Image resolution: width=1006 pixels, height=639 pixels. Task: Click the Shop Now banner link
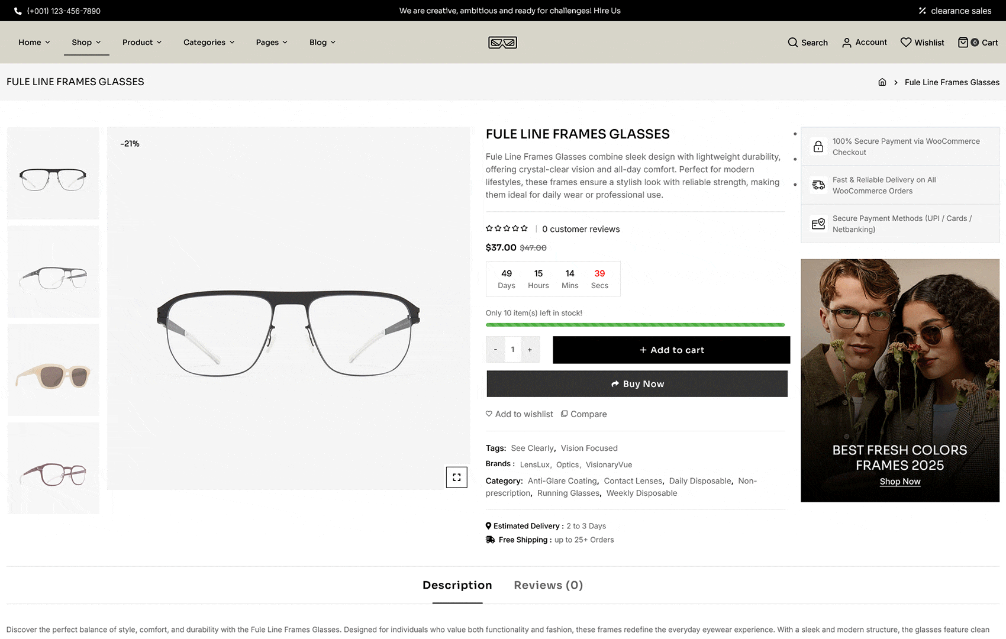[899, 482]
